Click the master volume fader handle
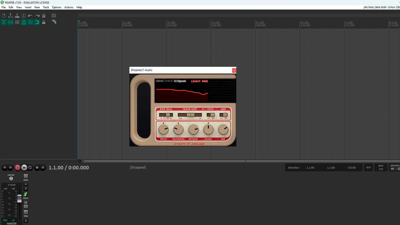Image resolution: width=400 pixels, height=225 pixels. 19,199
